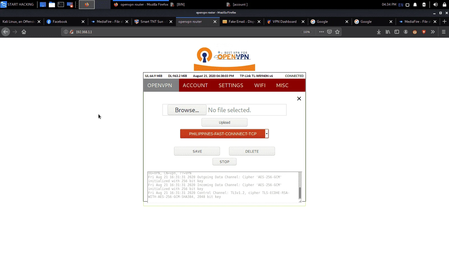Open a new browser tab
This screenshot has height=253, width=449.
tap(445, 21)
